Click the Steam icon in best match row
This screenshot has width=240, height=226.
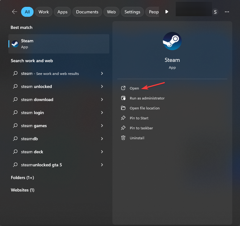(15, 44)
